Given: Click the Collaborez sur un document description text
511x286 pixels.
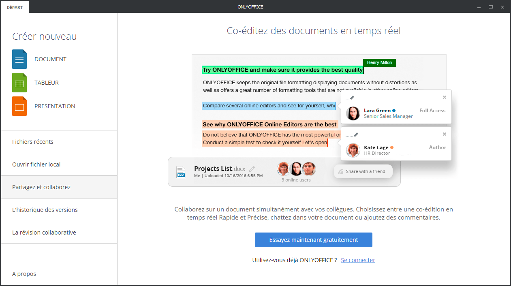Looking at the screenshot, I should pos(314,213).
